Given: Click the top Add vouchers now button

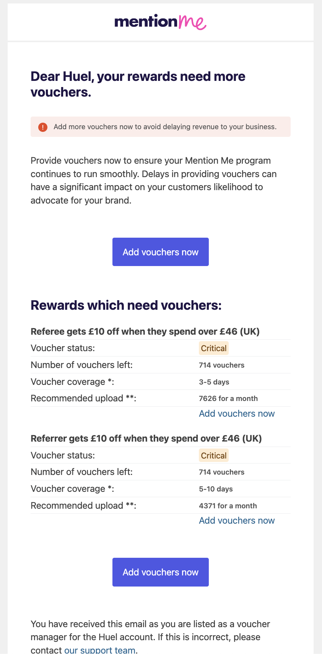Looking at the screenshot, I should coord(161,252).
